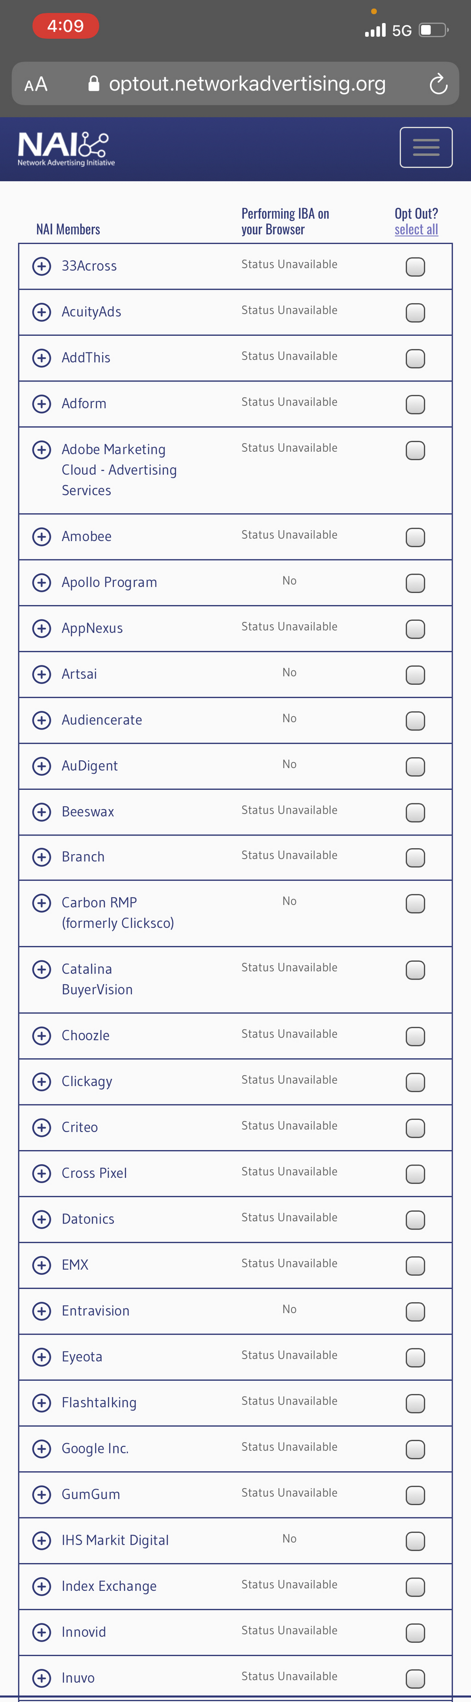Open the hamburger navigation menu
Viewport: 471px width, 1702px height.
(426, 147)
